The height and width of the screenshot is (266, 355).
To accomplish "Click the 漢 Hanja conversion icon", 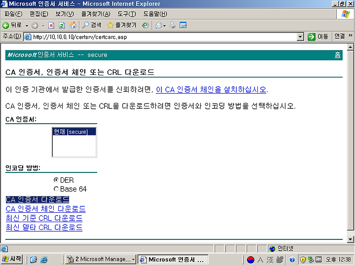I will pos(270,260).
